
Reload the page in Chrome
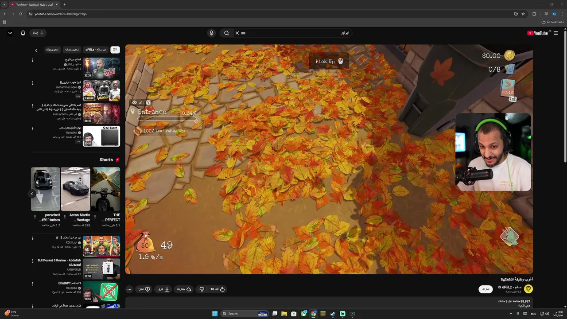point(21,14)
